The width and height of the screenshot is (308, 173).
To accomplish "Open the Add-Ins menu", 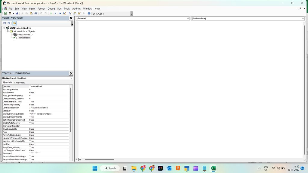I will point(76,9).
